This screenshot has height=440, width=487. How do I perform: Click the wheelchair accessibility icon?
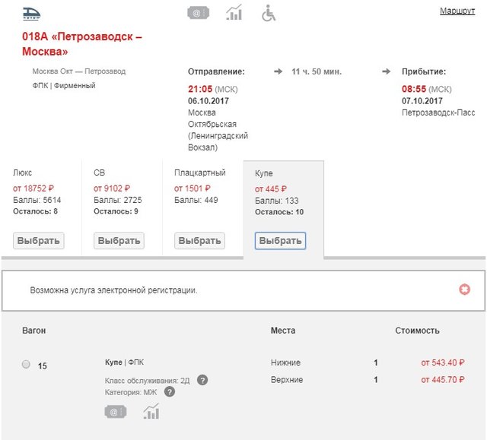point(269,13)
